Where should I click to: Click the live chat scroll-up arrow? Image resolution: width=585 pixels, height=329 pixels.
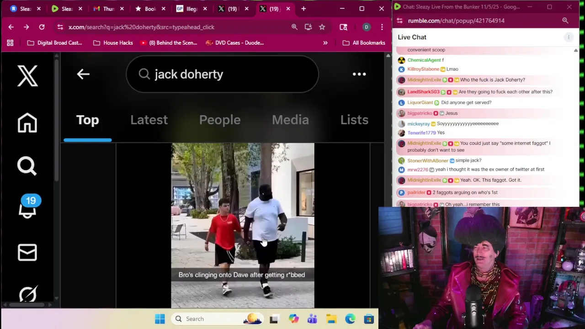(x=576, y=51)
